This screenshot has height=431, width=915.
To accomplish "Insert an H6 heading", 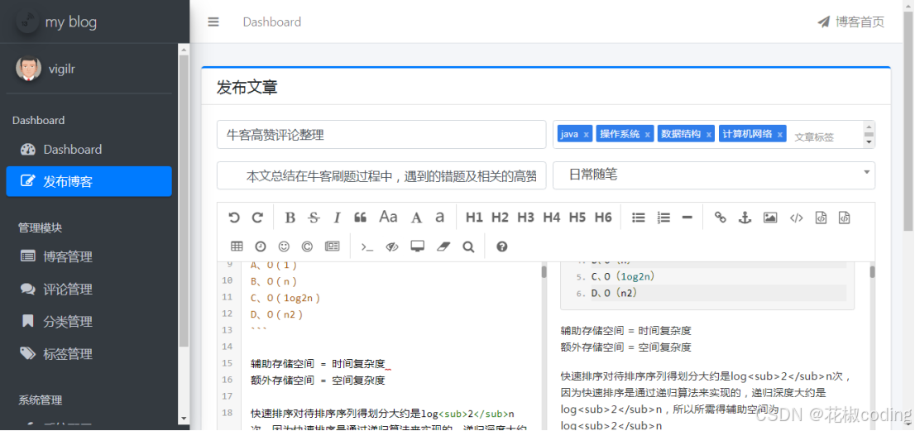I will (603, 218).
